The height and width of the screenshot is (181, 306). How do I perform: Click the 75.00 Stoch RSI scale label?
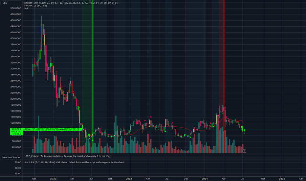coord(18,163)
